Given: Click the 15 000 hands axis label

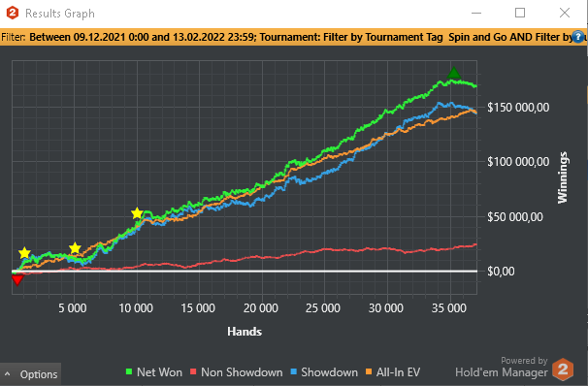Looking at the screenshot, I should (x=198, y=308).
